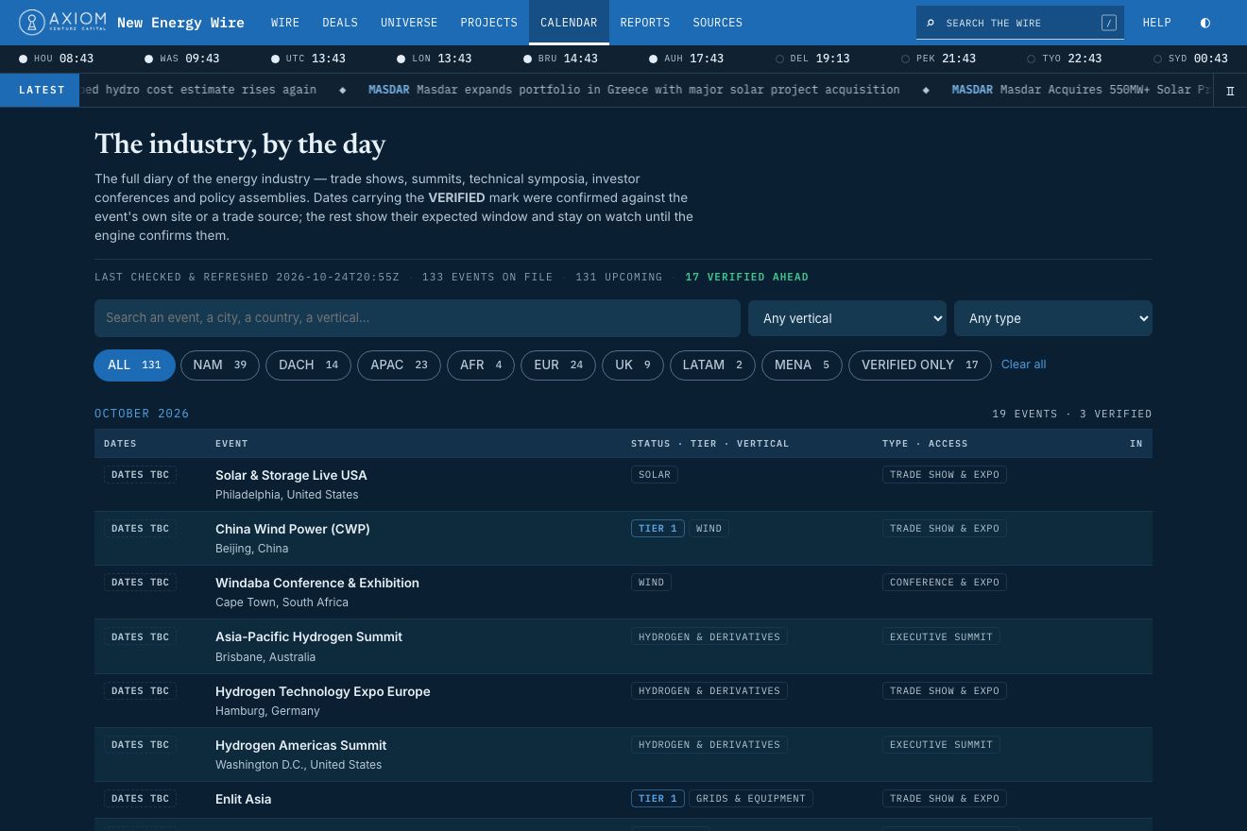Open the Help link
The width and height of the screenshot is (1247, 831).
(x=1156, y=23)
